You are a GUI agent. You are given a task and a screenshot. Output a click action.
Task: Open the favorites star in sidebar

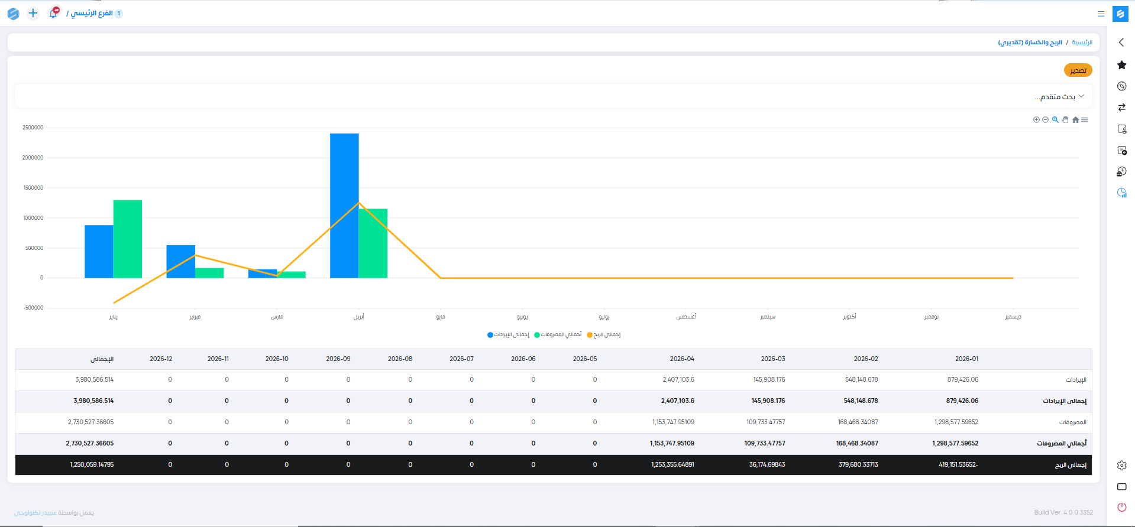pyautogui.click(x=1121, y=65)
